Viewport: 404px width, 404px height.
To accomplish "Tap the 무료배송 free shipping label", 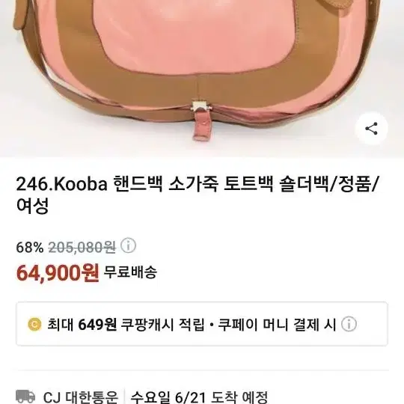I will [x=130, y=272].
